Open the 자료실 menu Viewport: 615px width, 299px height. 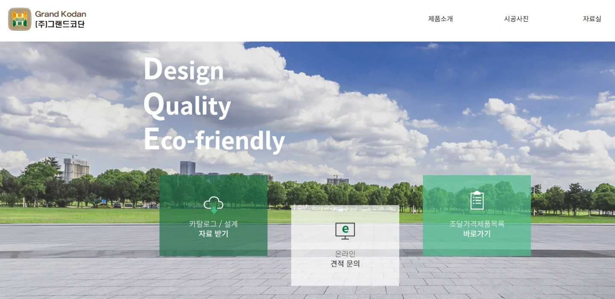592,19
